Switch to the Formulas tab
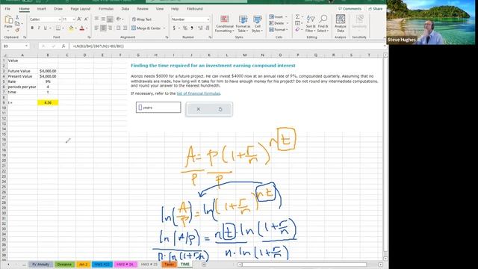The image size is (478, 269). pos(106,9)
